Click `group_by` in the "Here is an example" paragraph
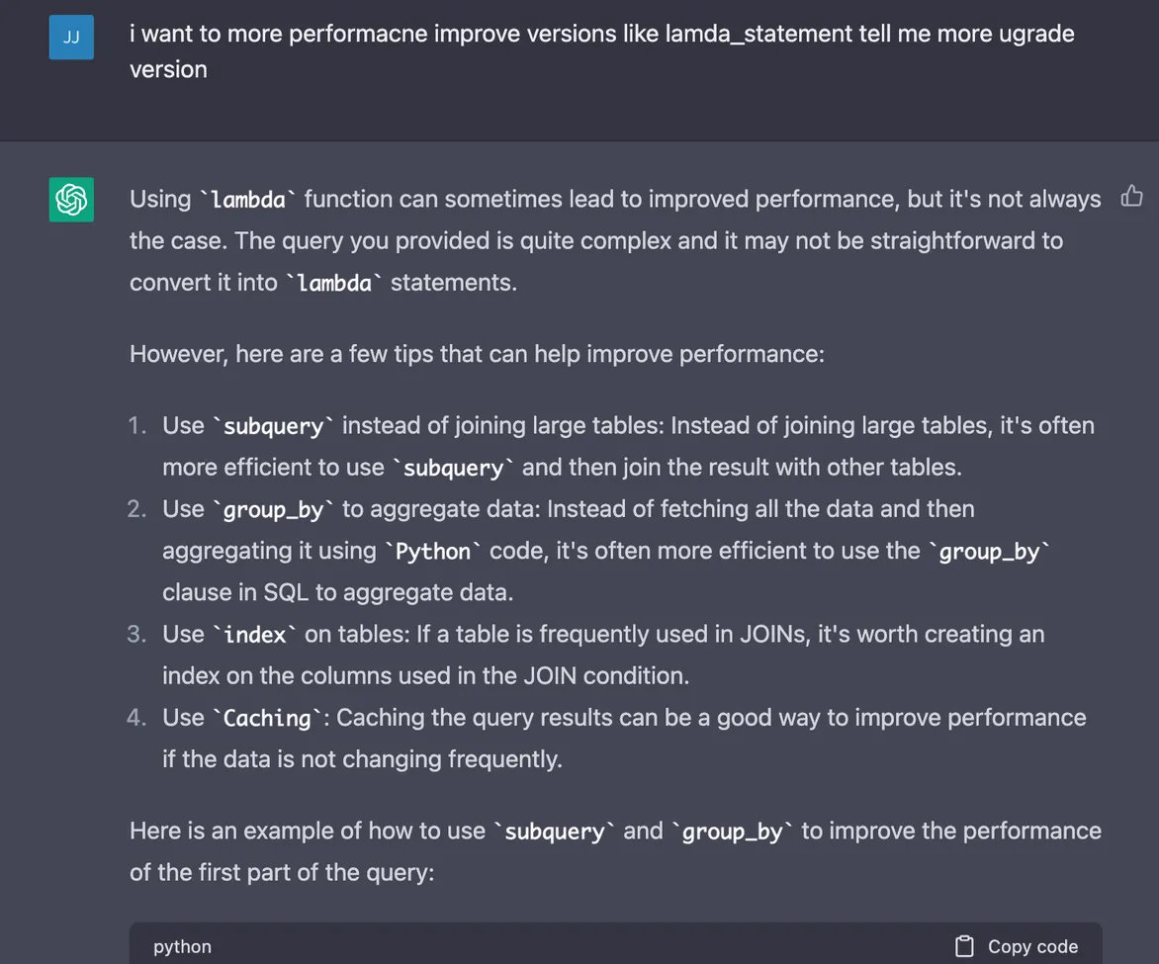Screen dimensions: 1159x964 [732, 832]
